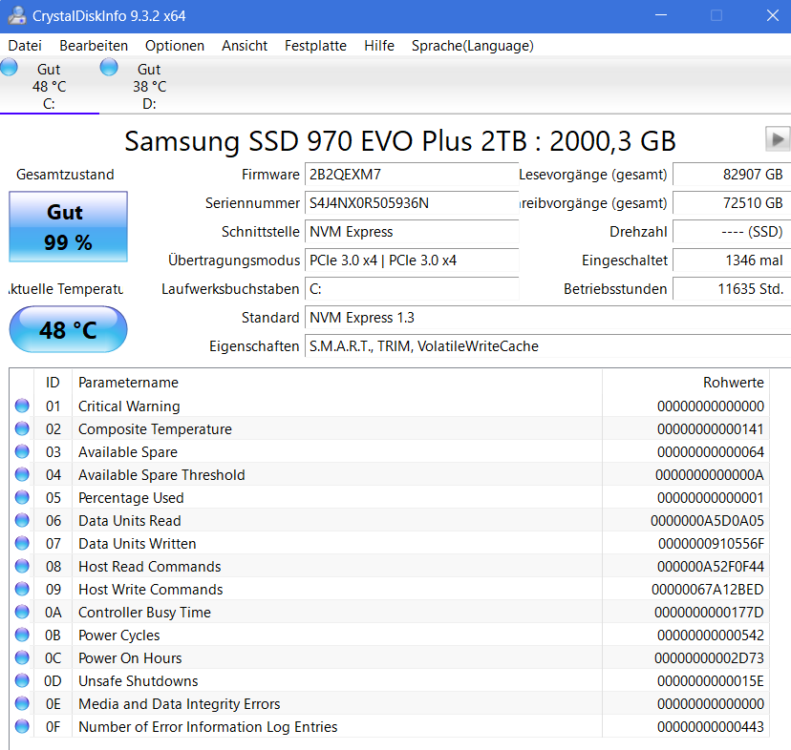Click the blue status orb for drive C:
This screenshot has width=791, height=750.
10,67
